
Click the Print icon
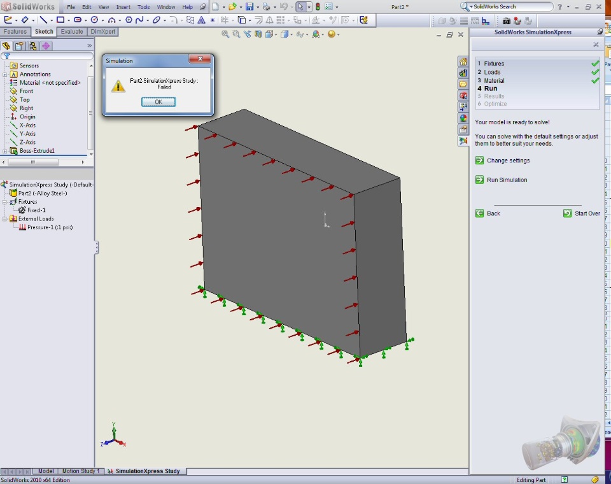(x=267, y=6)
